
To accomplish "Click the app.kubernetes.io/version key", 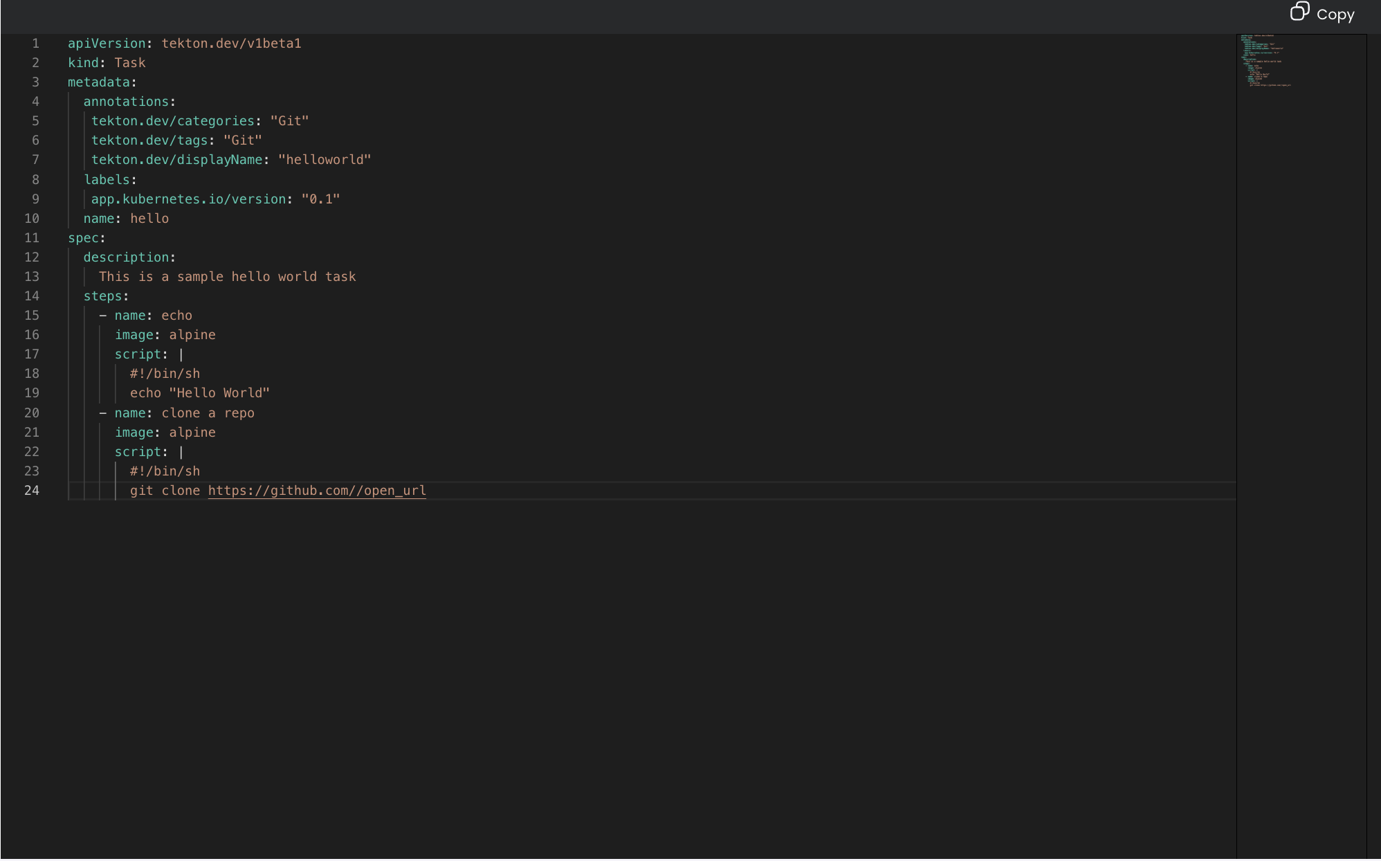I will click(188, 199).
